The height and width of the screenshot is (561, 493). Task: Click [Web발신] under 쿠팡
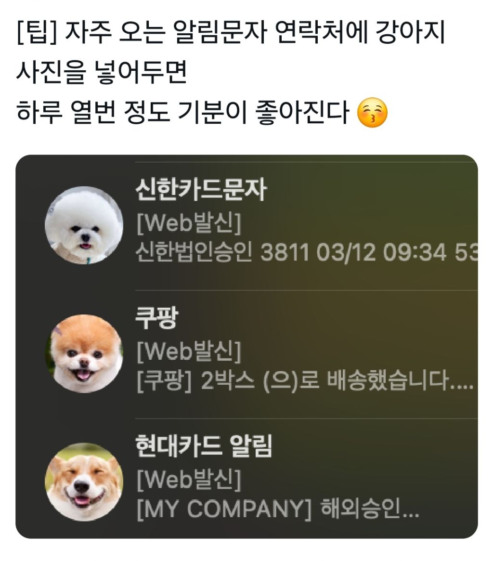point(189,351)
